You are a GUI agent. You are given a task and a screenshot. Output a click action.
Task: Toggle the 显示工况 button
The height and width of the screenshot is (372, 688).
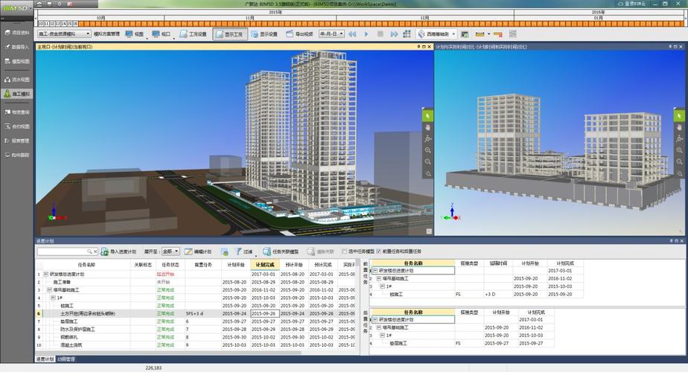(x=229, y=34)
